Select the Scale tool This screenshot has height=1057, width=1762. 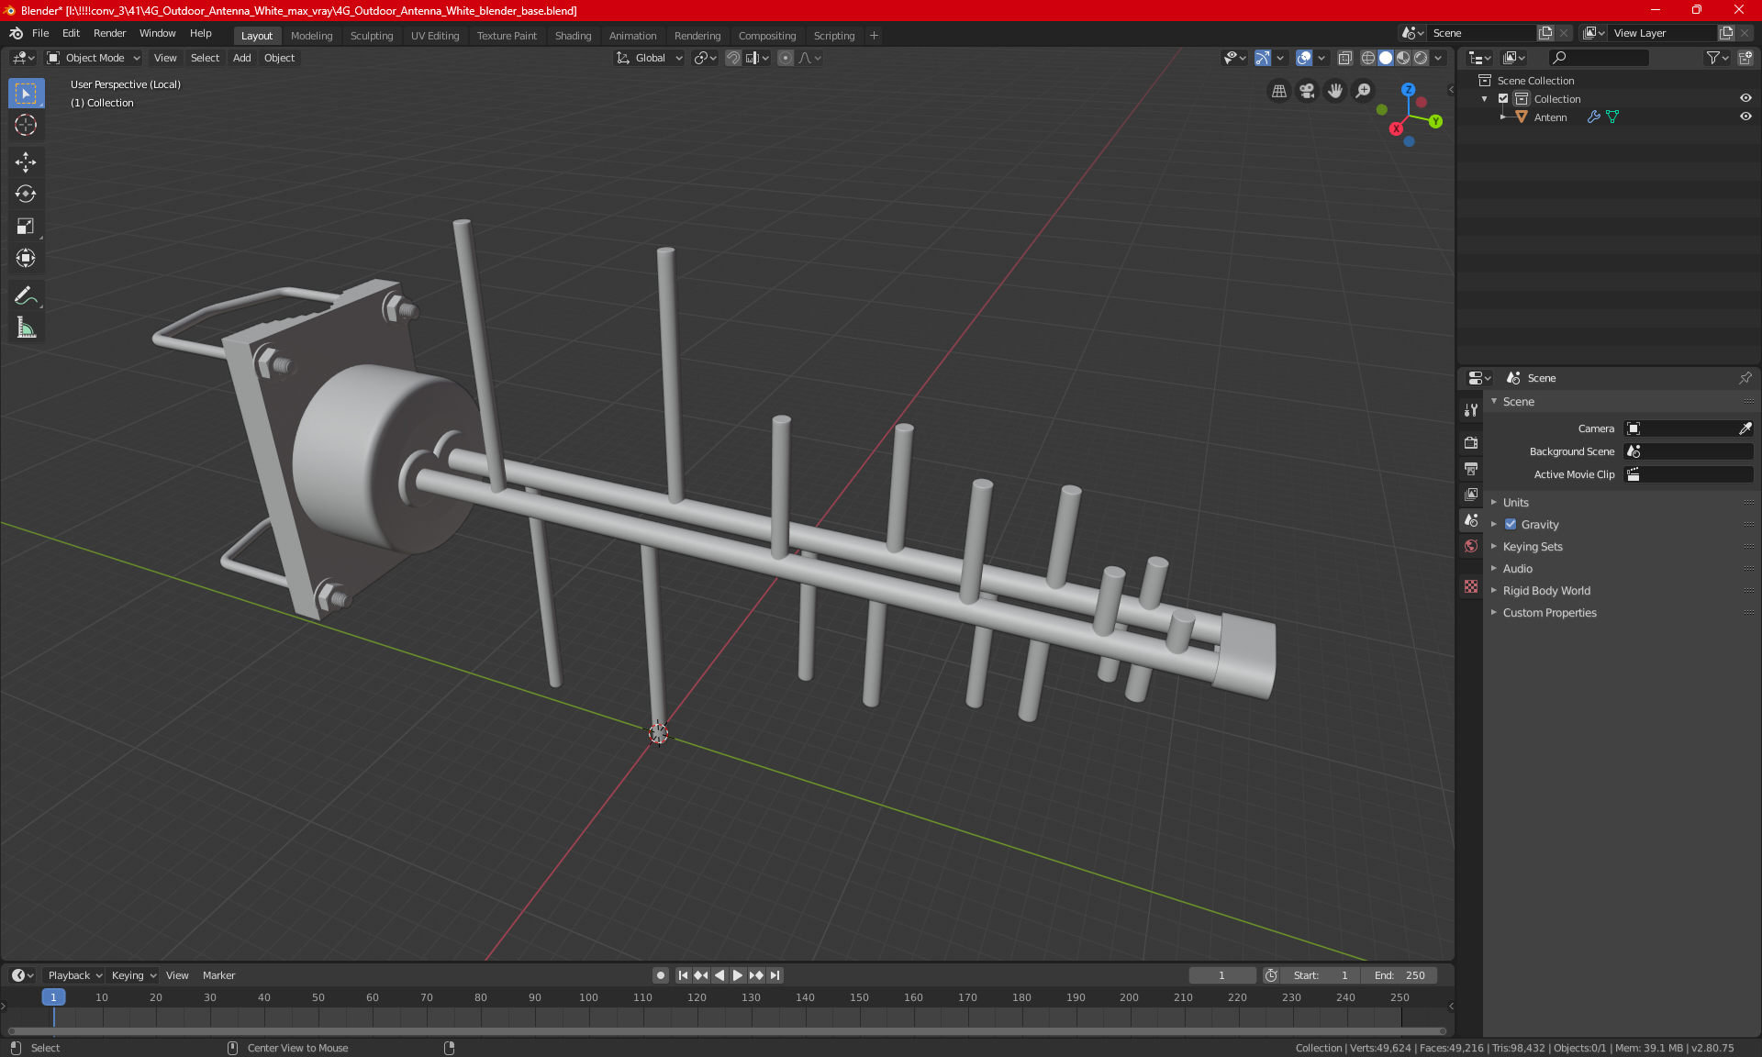tap(26, 227)
